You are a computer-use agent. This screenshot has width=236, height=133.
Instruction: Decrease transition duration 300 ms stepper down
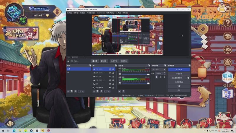click(165, 74)
